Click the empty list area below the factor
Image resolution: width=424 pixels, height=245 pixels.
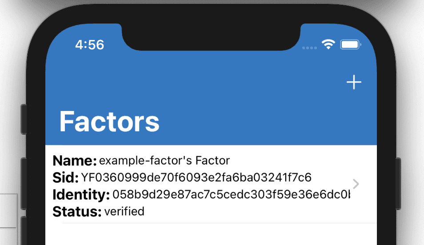pyautogui.click(x=211, y=234)
